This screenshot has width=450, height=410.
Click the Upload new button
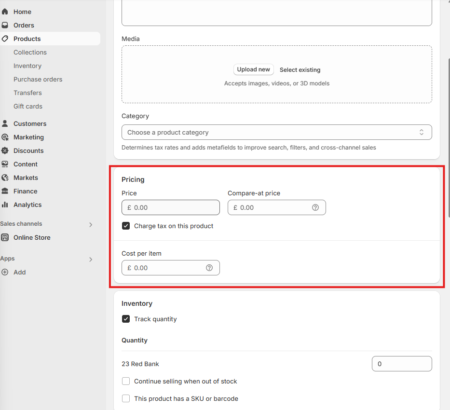[253, 69]
